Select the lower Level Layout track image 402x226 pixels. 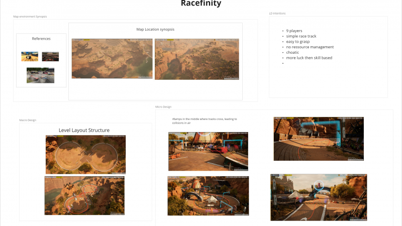[85, 195]
